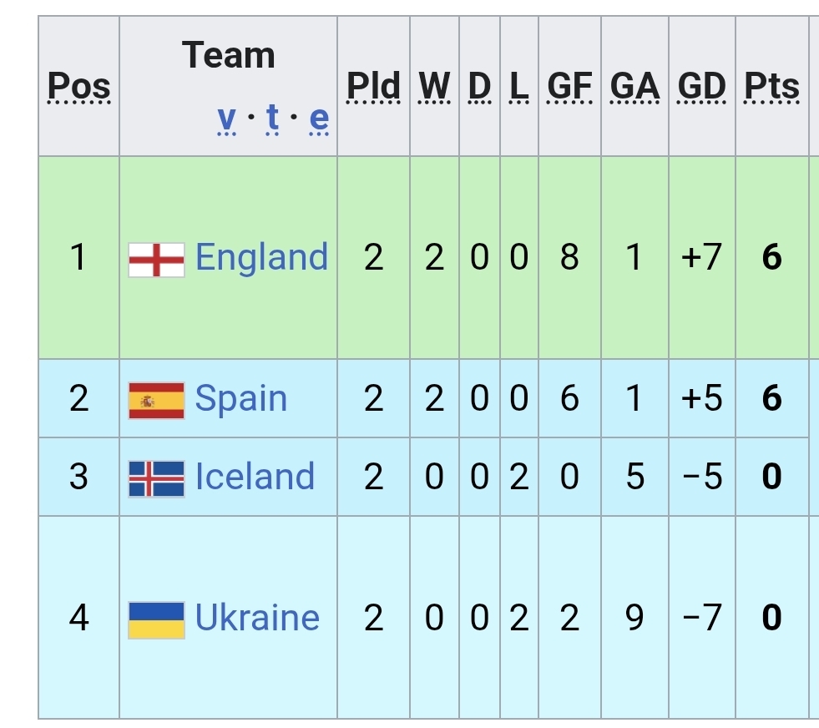Click the 'e' edit template link

point(319,120)
